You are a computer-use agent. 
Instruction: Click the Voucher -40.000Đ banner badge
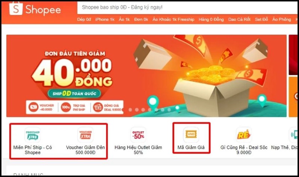point(41,107)
